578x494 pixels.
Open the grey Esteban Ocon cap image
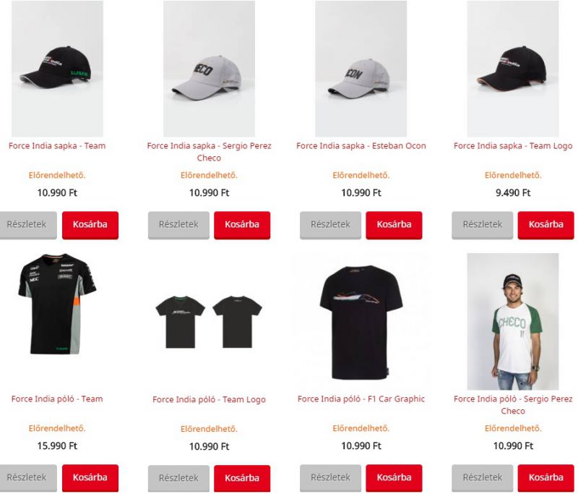(x=361, y=69)
